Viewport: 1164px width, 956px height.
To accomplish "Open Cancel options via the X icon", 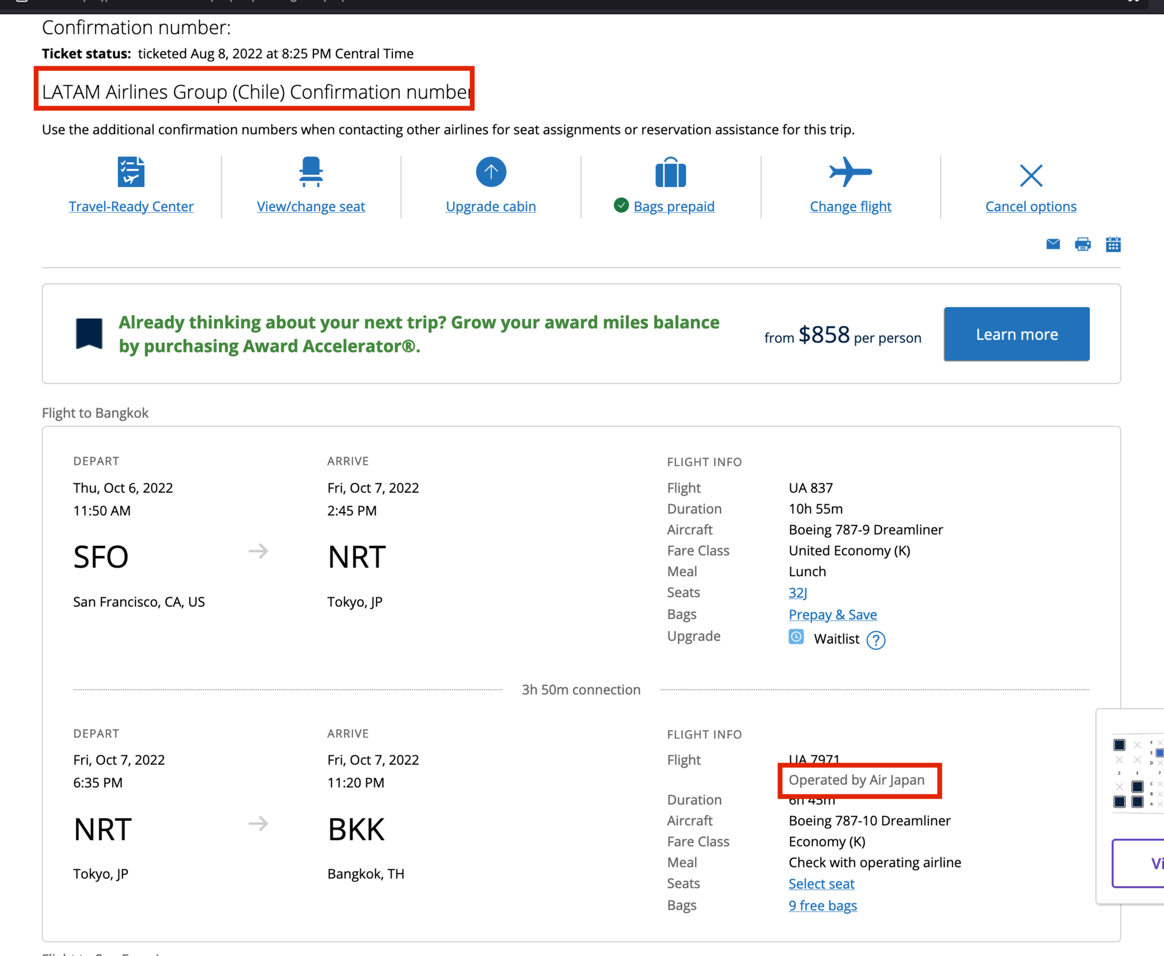I will 1030,176.
